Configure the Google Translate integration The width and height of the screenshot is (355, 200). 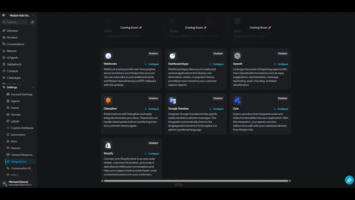(216, 109)
